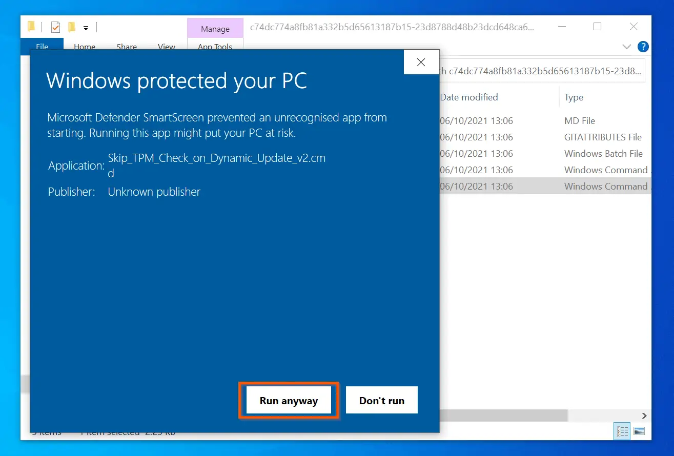Open Customize Quick Access Toolbar dropdown arrow
The height and width of the screenshot is (456, 674).
point(86,28)
